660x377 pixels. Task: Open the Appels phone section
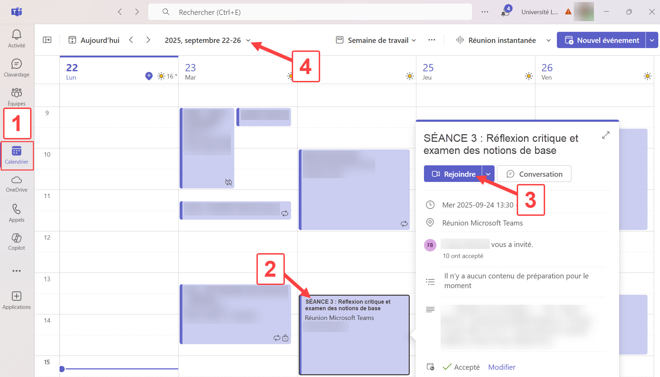(x=17, y=213)
